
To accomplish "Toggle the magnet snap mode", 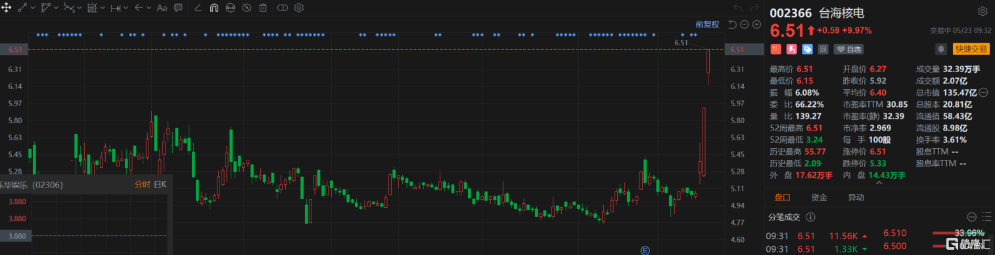I will pos(214,8).
